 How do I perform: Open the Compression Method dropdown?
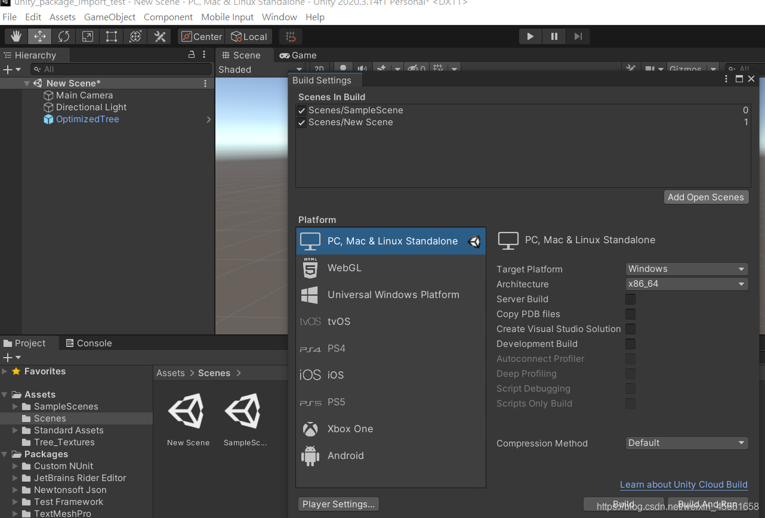687,443
